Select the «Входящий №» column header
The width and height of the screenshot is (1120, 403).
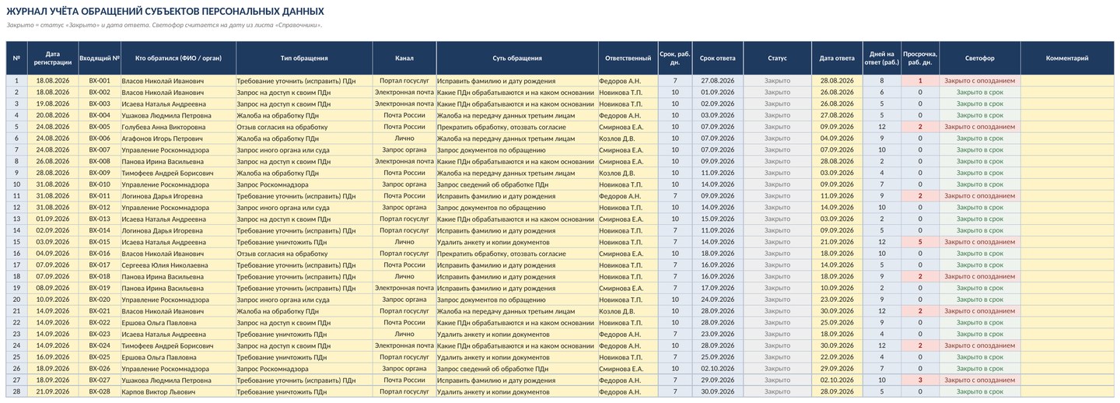(100, 58)
